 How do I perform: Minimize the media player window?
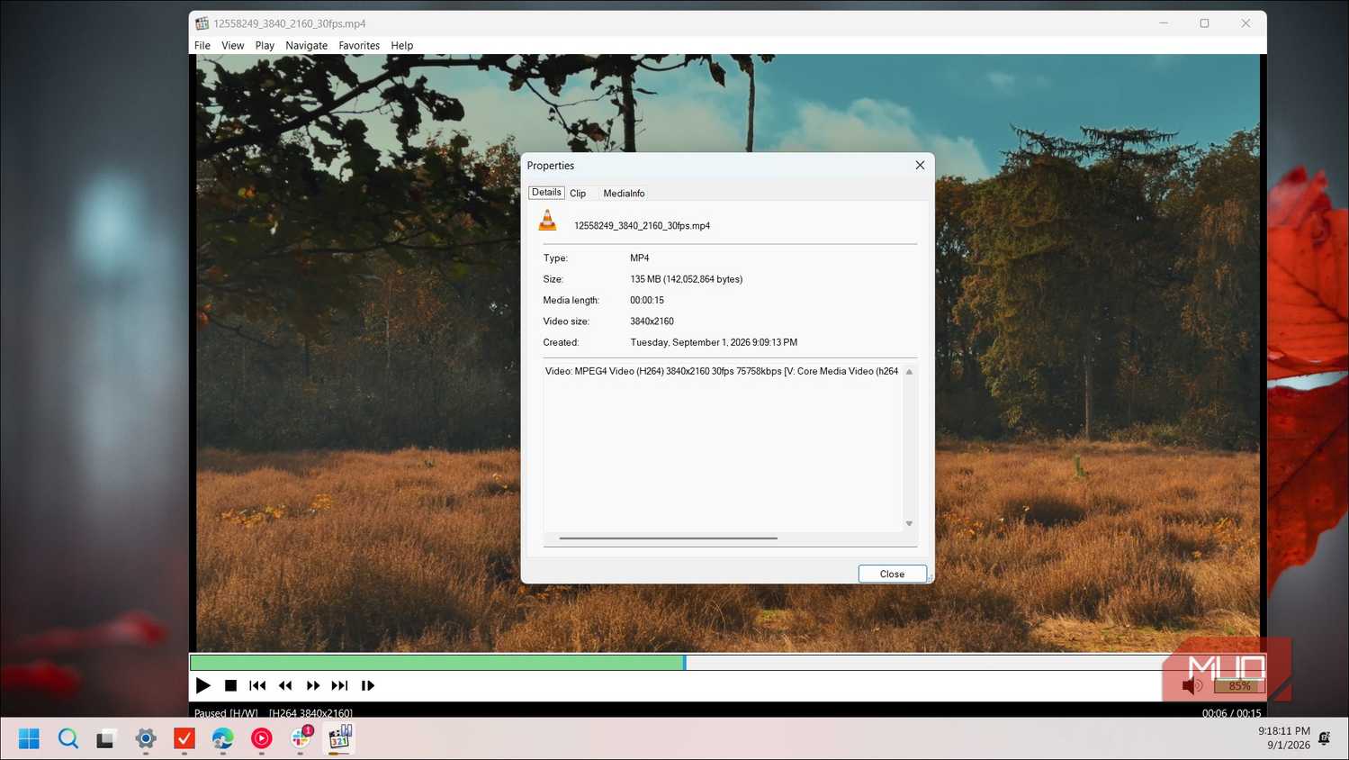click(x=1164, y=23)
